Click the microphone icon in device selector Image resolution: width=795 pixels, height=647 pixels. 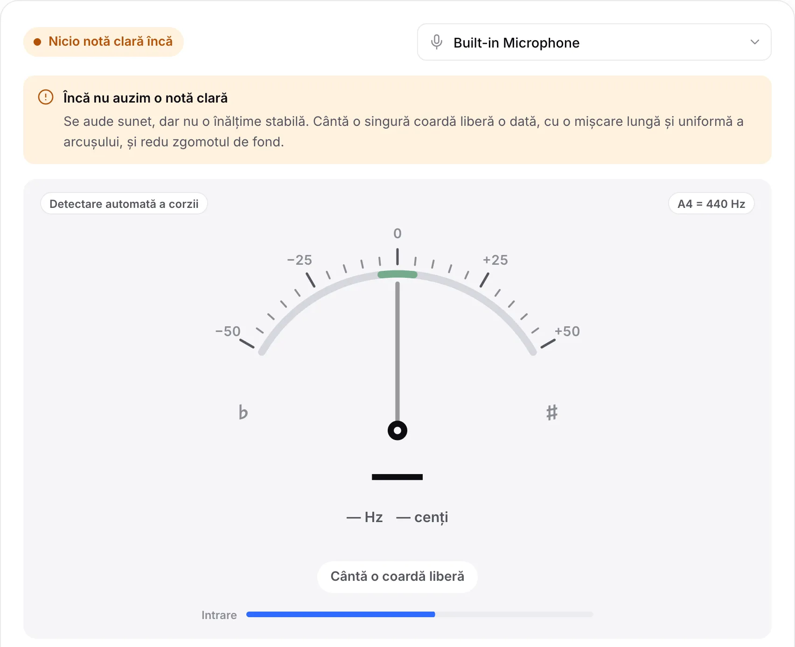[x=437, y=42]
